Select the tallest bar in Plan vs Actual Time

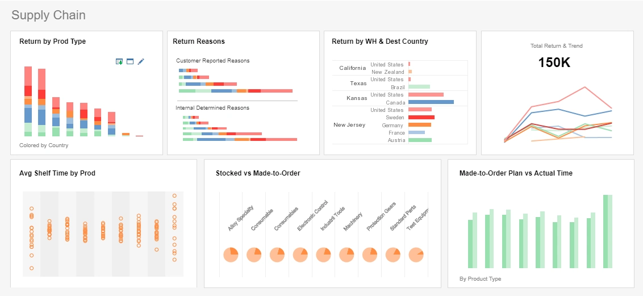point(608,231)
